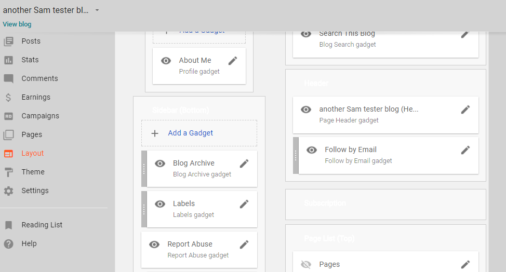Click the About Me gadget title

pyautogui.click(x=195, y=60)
